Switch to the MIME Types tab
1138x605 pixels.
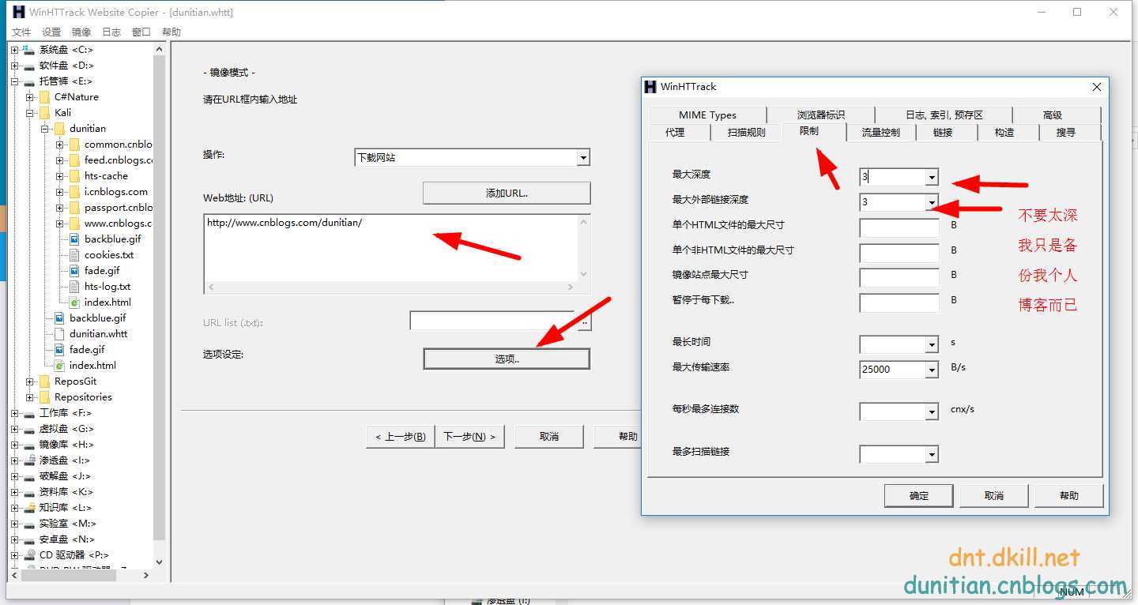[x=708, y=115]
